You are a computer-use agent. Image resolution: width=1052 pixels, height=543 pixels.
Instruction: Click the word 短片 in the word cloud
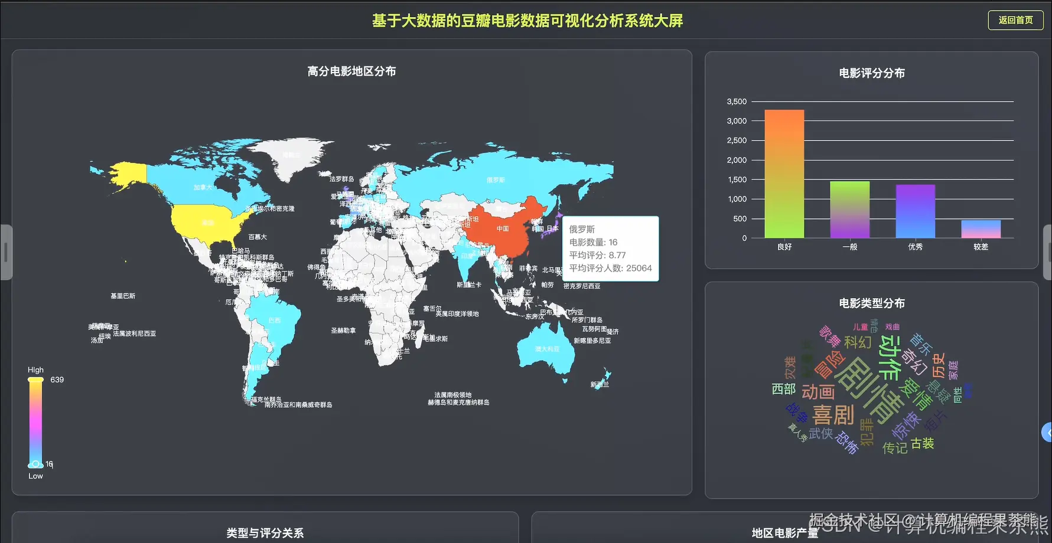pos(936,421)
